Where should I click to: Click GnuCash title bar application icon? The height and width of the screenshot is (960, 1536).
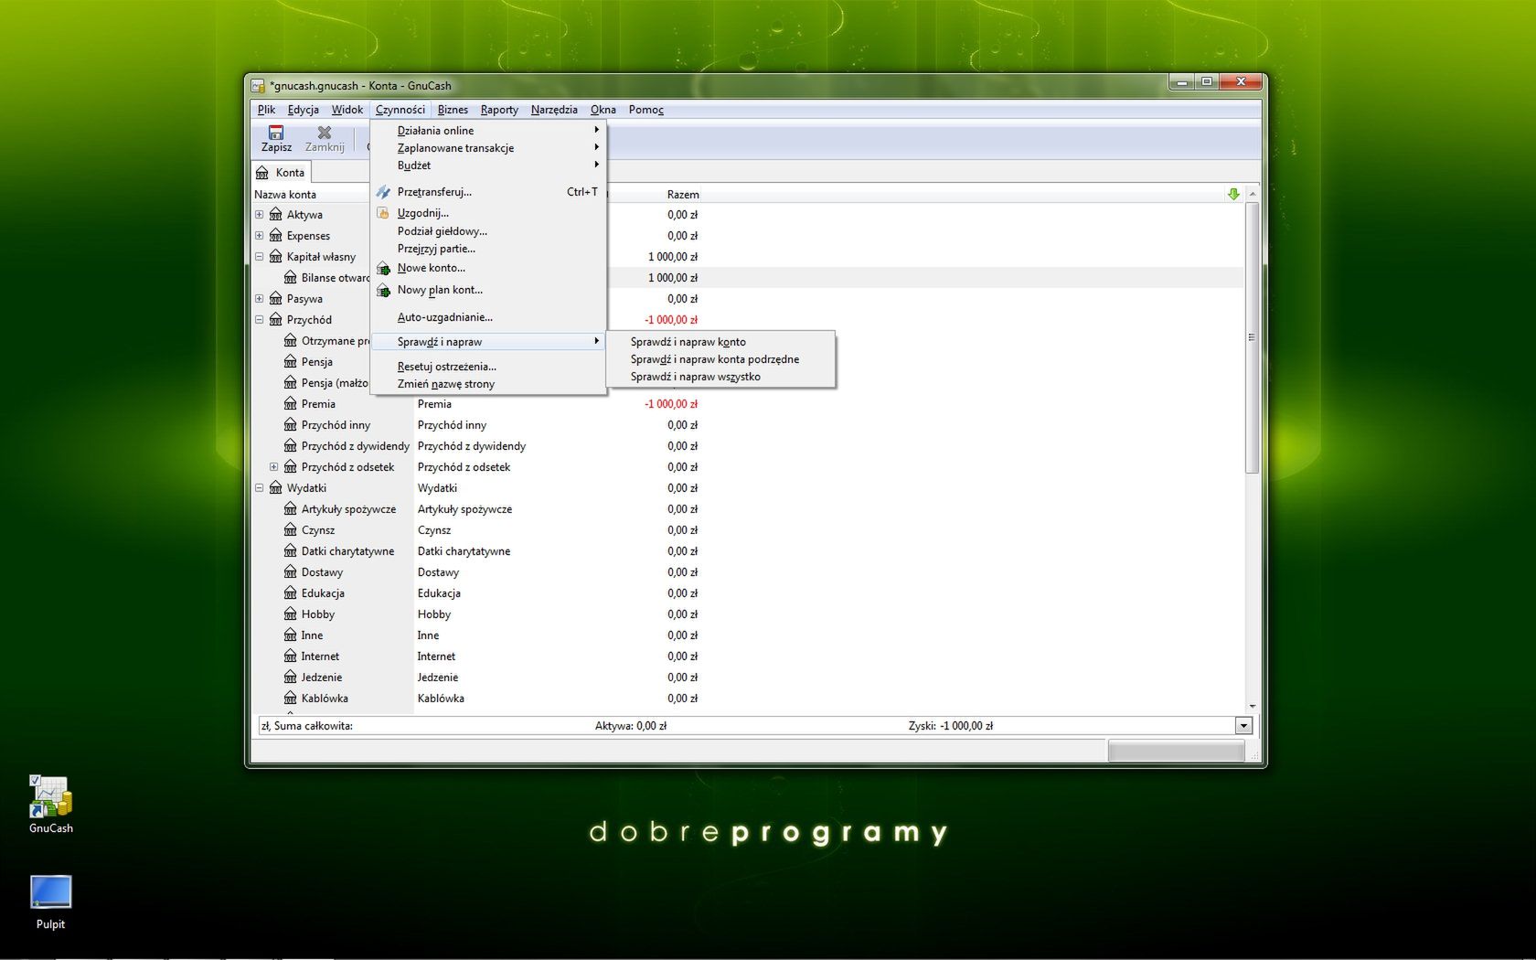click(258, 86)
